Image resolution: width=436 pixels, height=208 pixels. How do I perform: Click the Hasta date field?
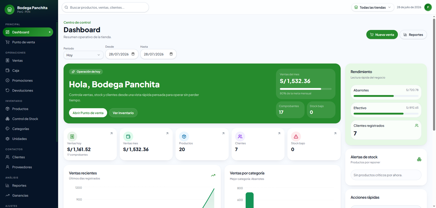tap(158, 54)
